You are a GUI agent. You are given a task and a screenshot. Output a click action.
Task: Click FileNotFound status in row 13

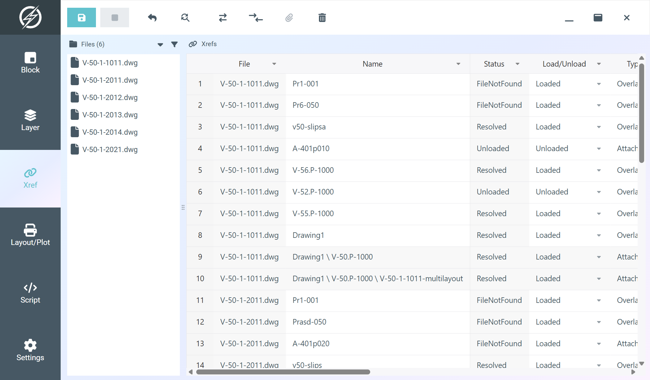pyautogui.click(x=499, y=344)
